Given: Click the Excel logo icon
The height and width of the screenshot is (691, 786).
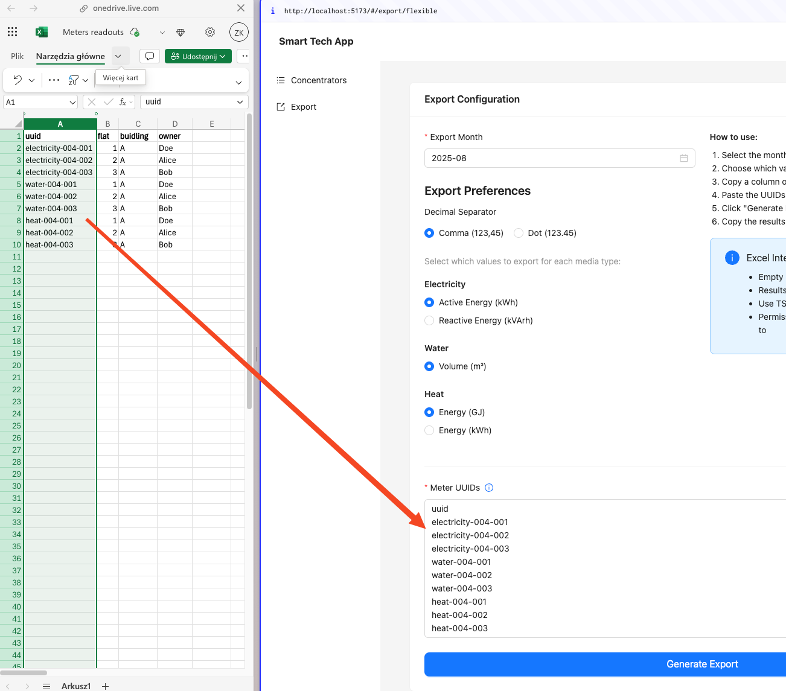Looking at the screenshot, I should tap(41, 31).
